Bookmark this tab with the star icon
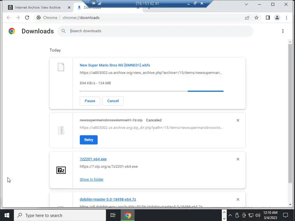295x221 pixels. pyautogui.click(x=256, y=18)
